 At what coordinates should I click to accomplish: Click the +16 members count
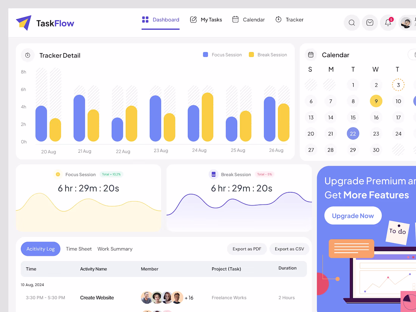click(x=189, y=298)
